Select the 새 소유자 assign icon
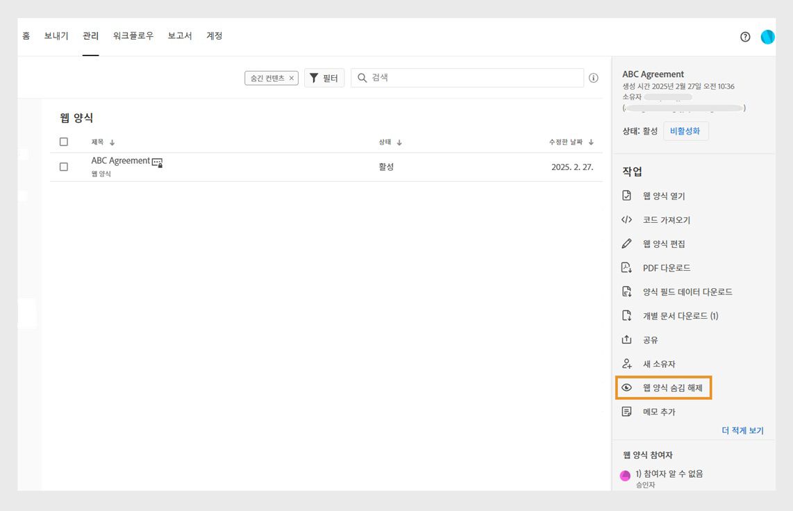The width and height of the screenshot is (793, 511). (x=627, y=363)
